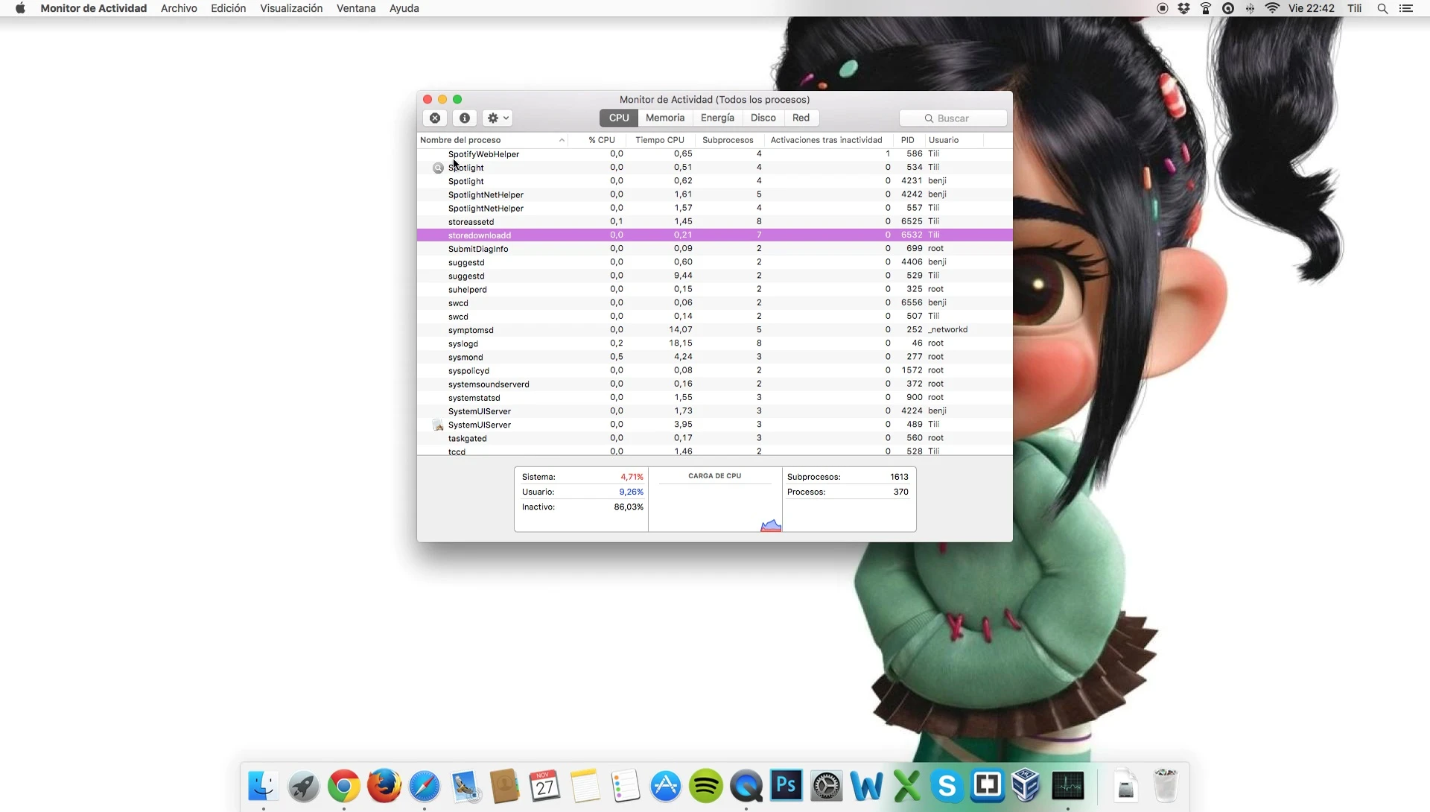Open Launchpad rocket in the Dock
The image size is (1430, 812).
pos(303,785)
